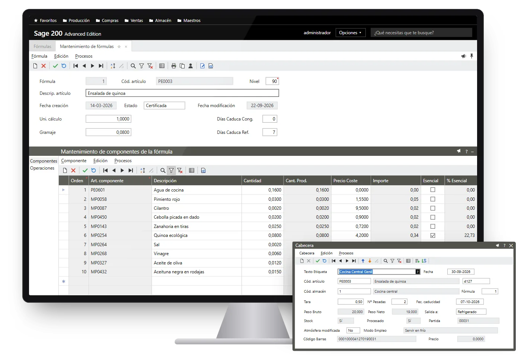
Task: Click the add line icon in Cabecera toolbar
Action: point(417,261)
